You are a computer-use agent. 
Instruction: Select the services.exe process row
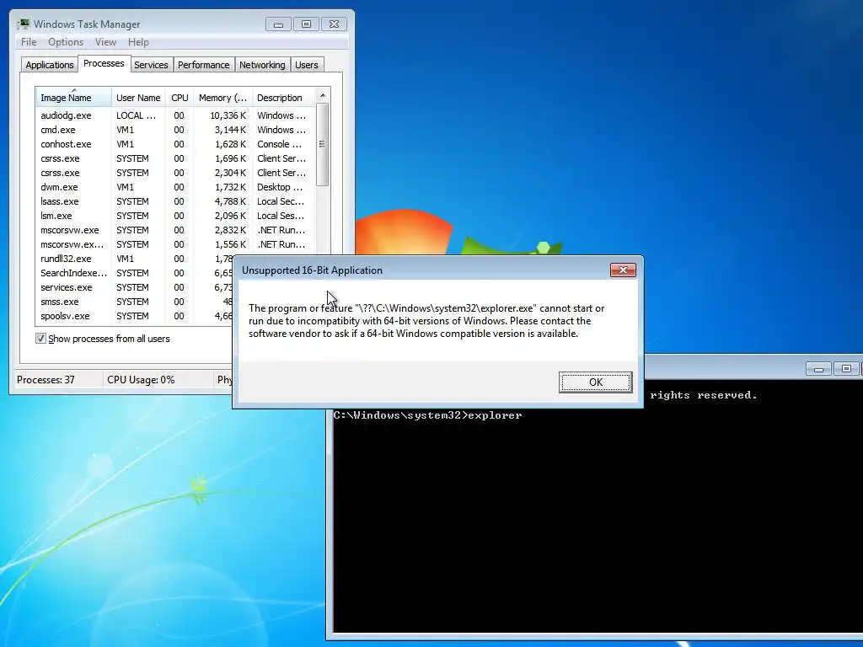click(x=135, y=287)
